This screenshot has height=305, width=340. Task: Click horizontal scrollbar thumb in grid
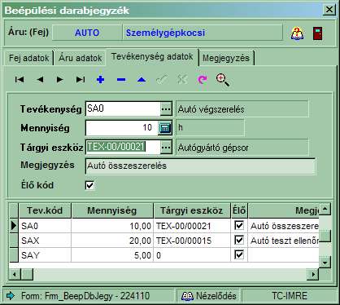click(x=27, y=274)
